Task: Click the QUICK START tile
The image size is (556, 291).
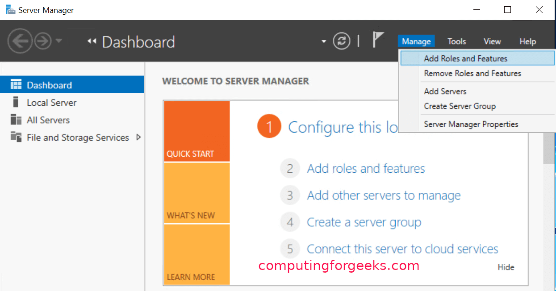Action: (196, 131)
